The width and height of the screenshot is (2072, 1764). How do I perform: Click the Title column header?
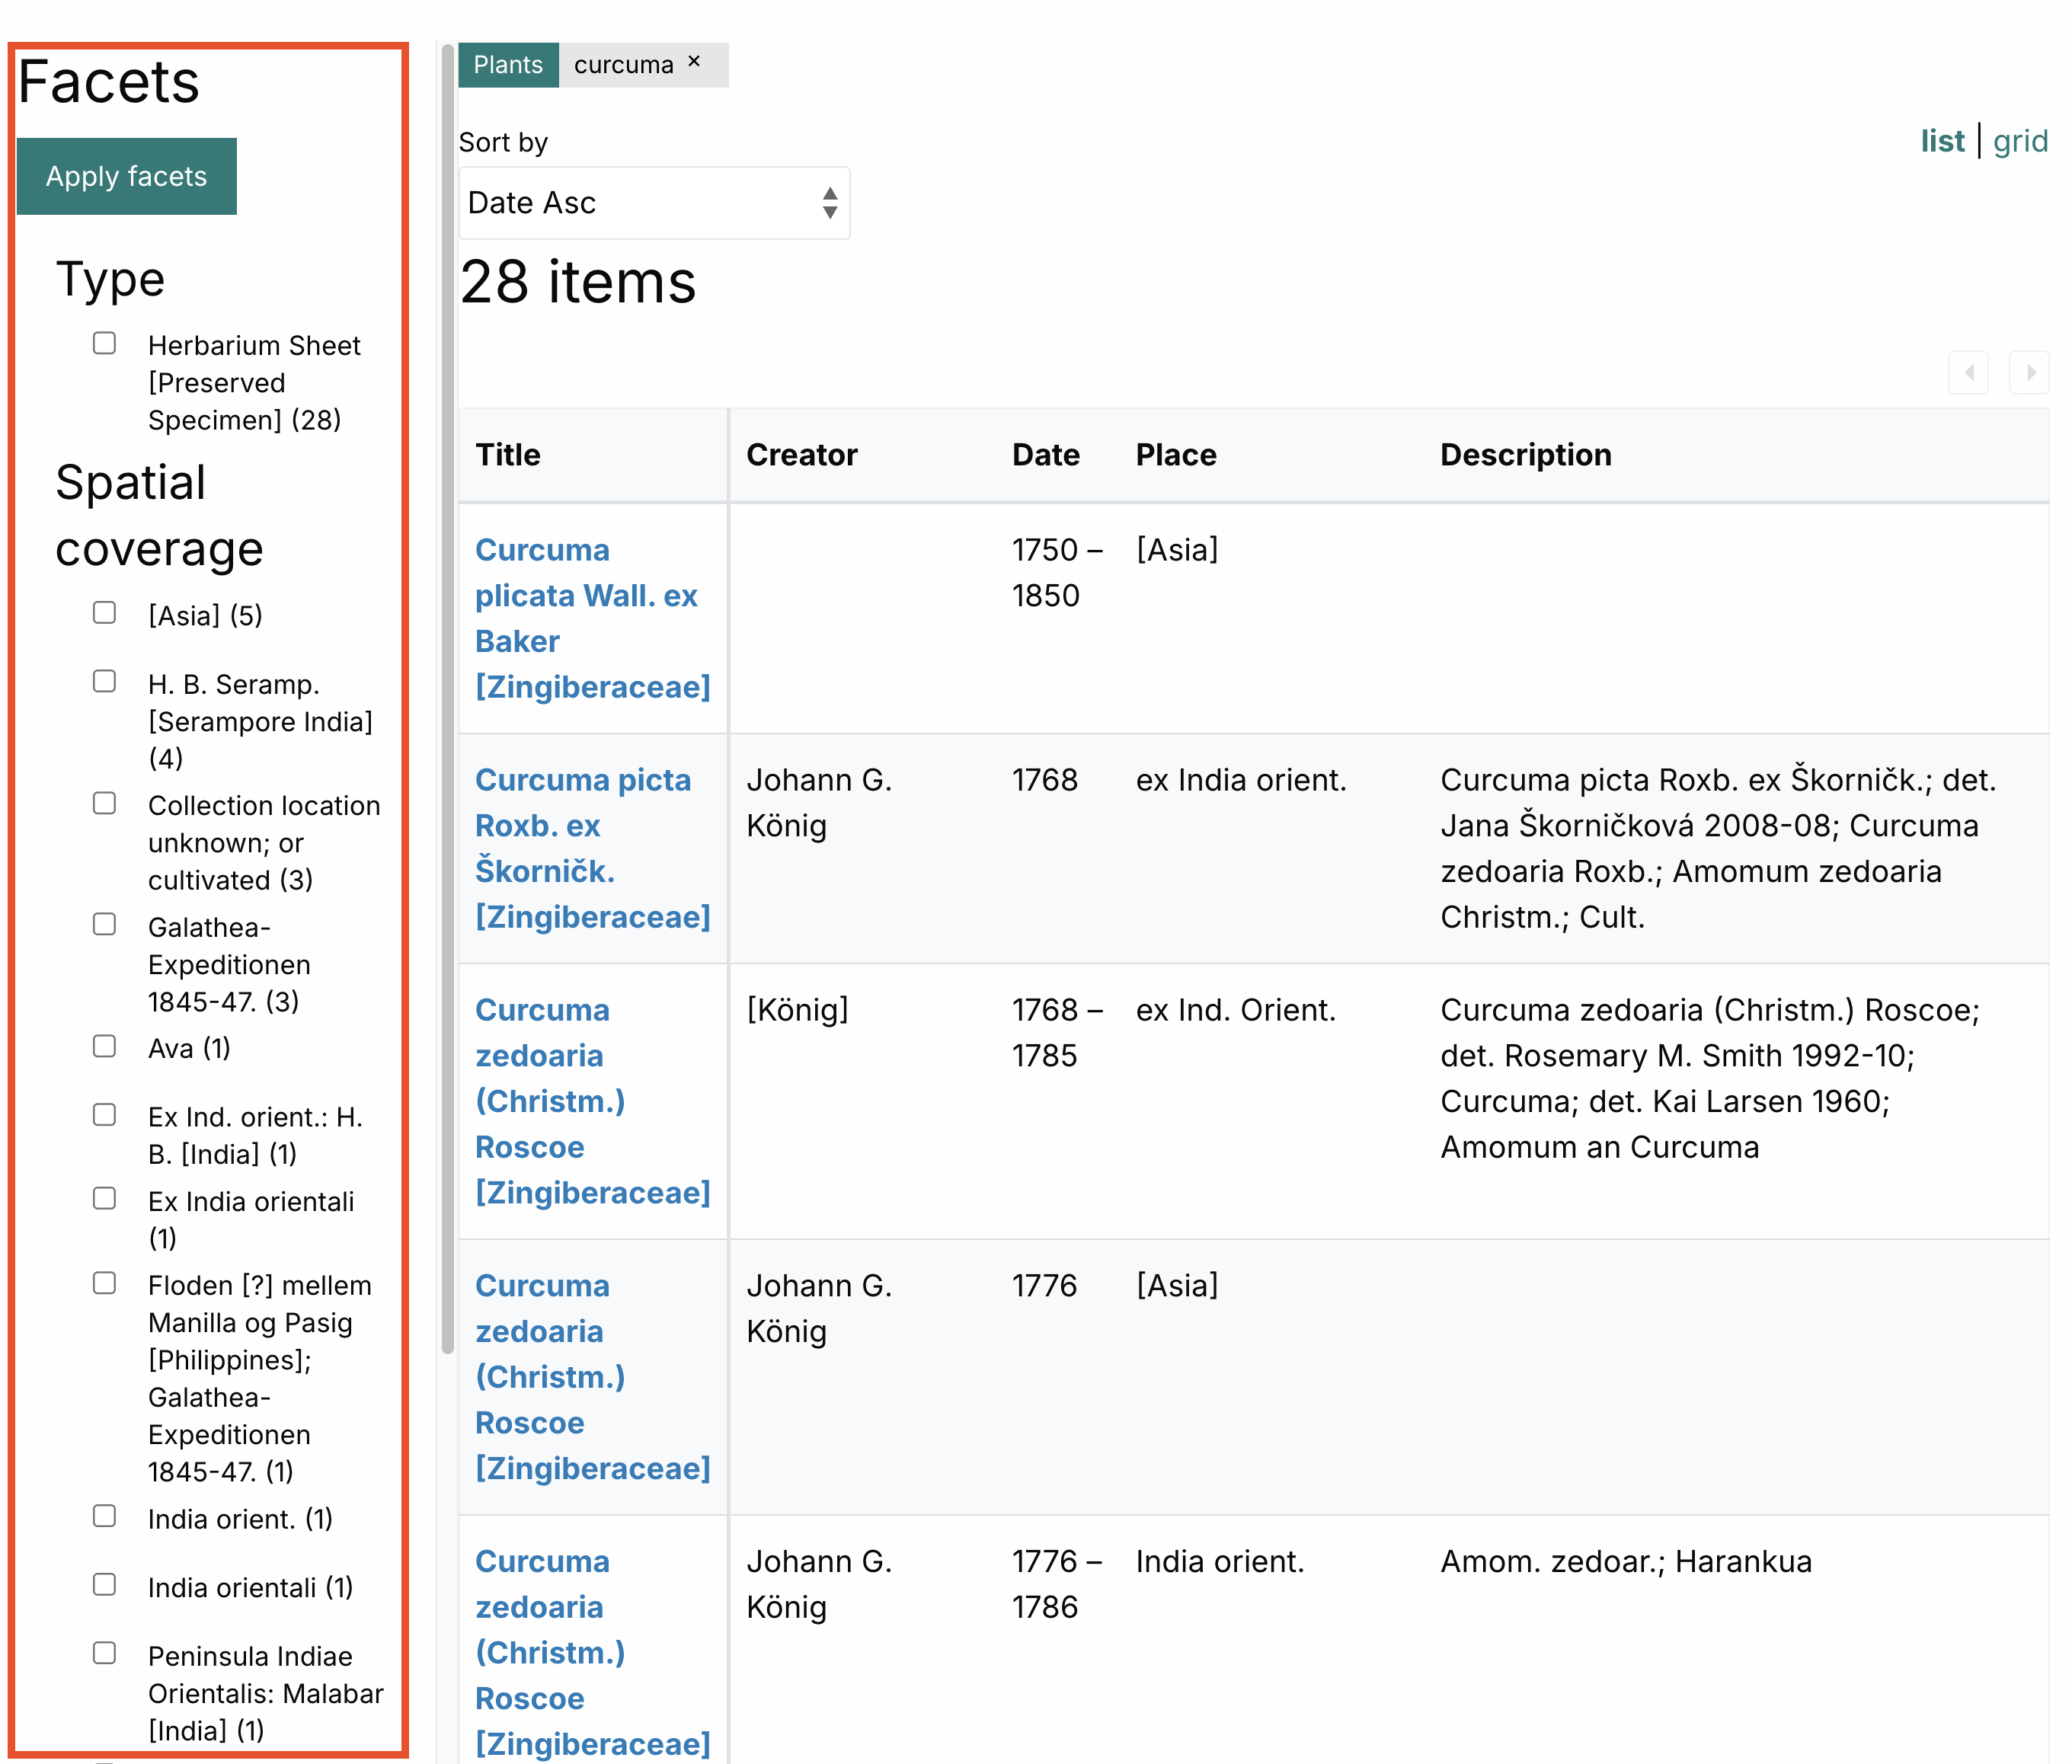[508, 455]
